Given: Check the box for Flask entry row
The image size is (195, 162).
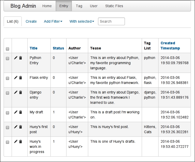Looking at the screenshot, I should point(8,78).
